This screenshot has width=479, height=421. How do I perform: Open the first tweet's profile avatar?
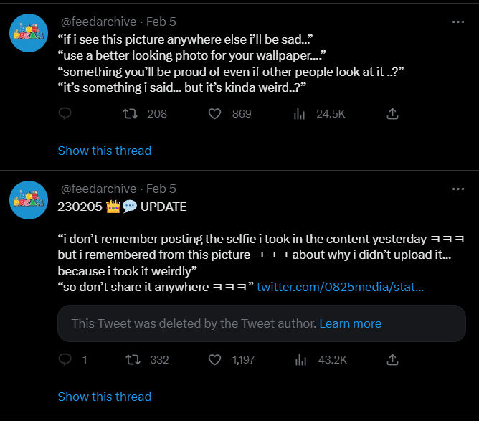(29, 33)
